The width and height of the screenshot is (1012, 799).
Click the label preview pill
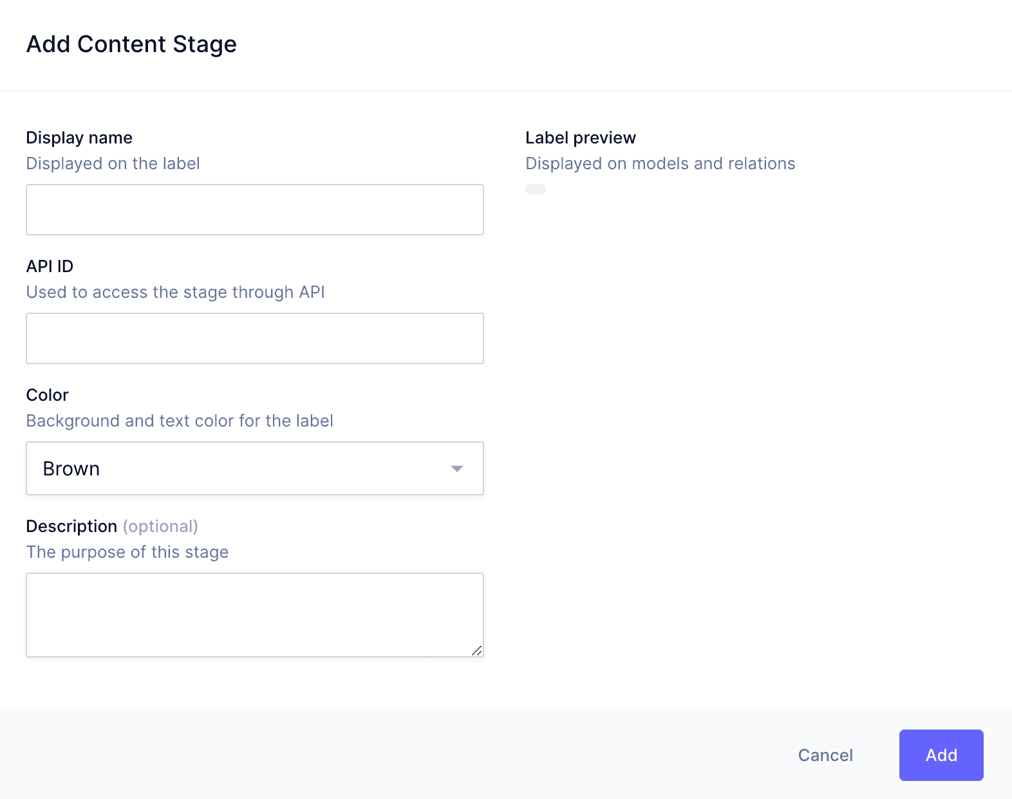click(x=535, y=188)
